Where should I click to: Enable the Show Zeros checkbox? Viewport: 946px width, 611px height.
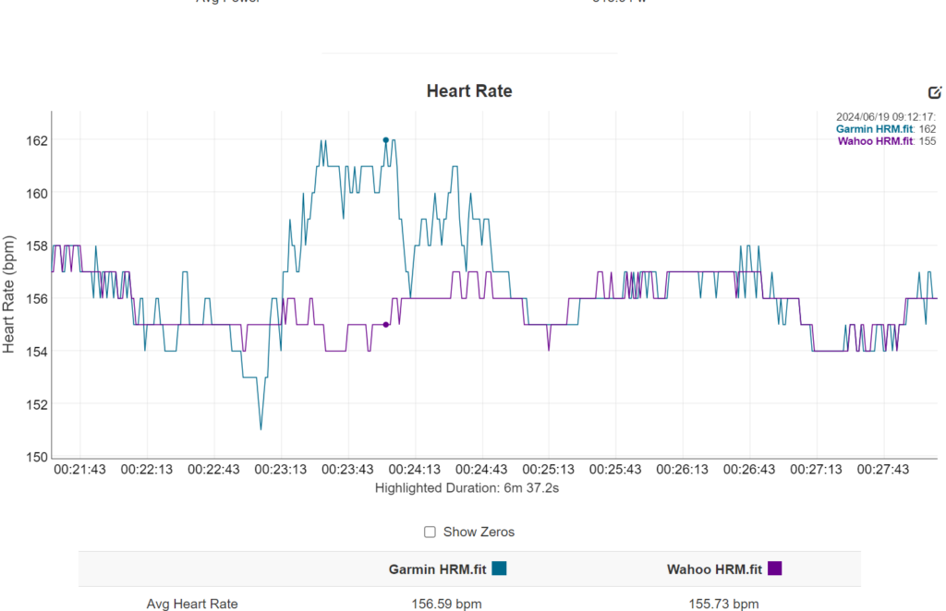coord(430,532)
